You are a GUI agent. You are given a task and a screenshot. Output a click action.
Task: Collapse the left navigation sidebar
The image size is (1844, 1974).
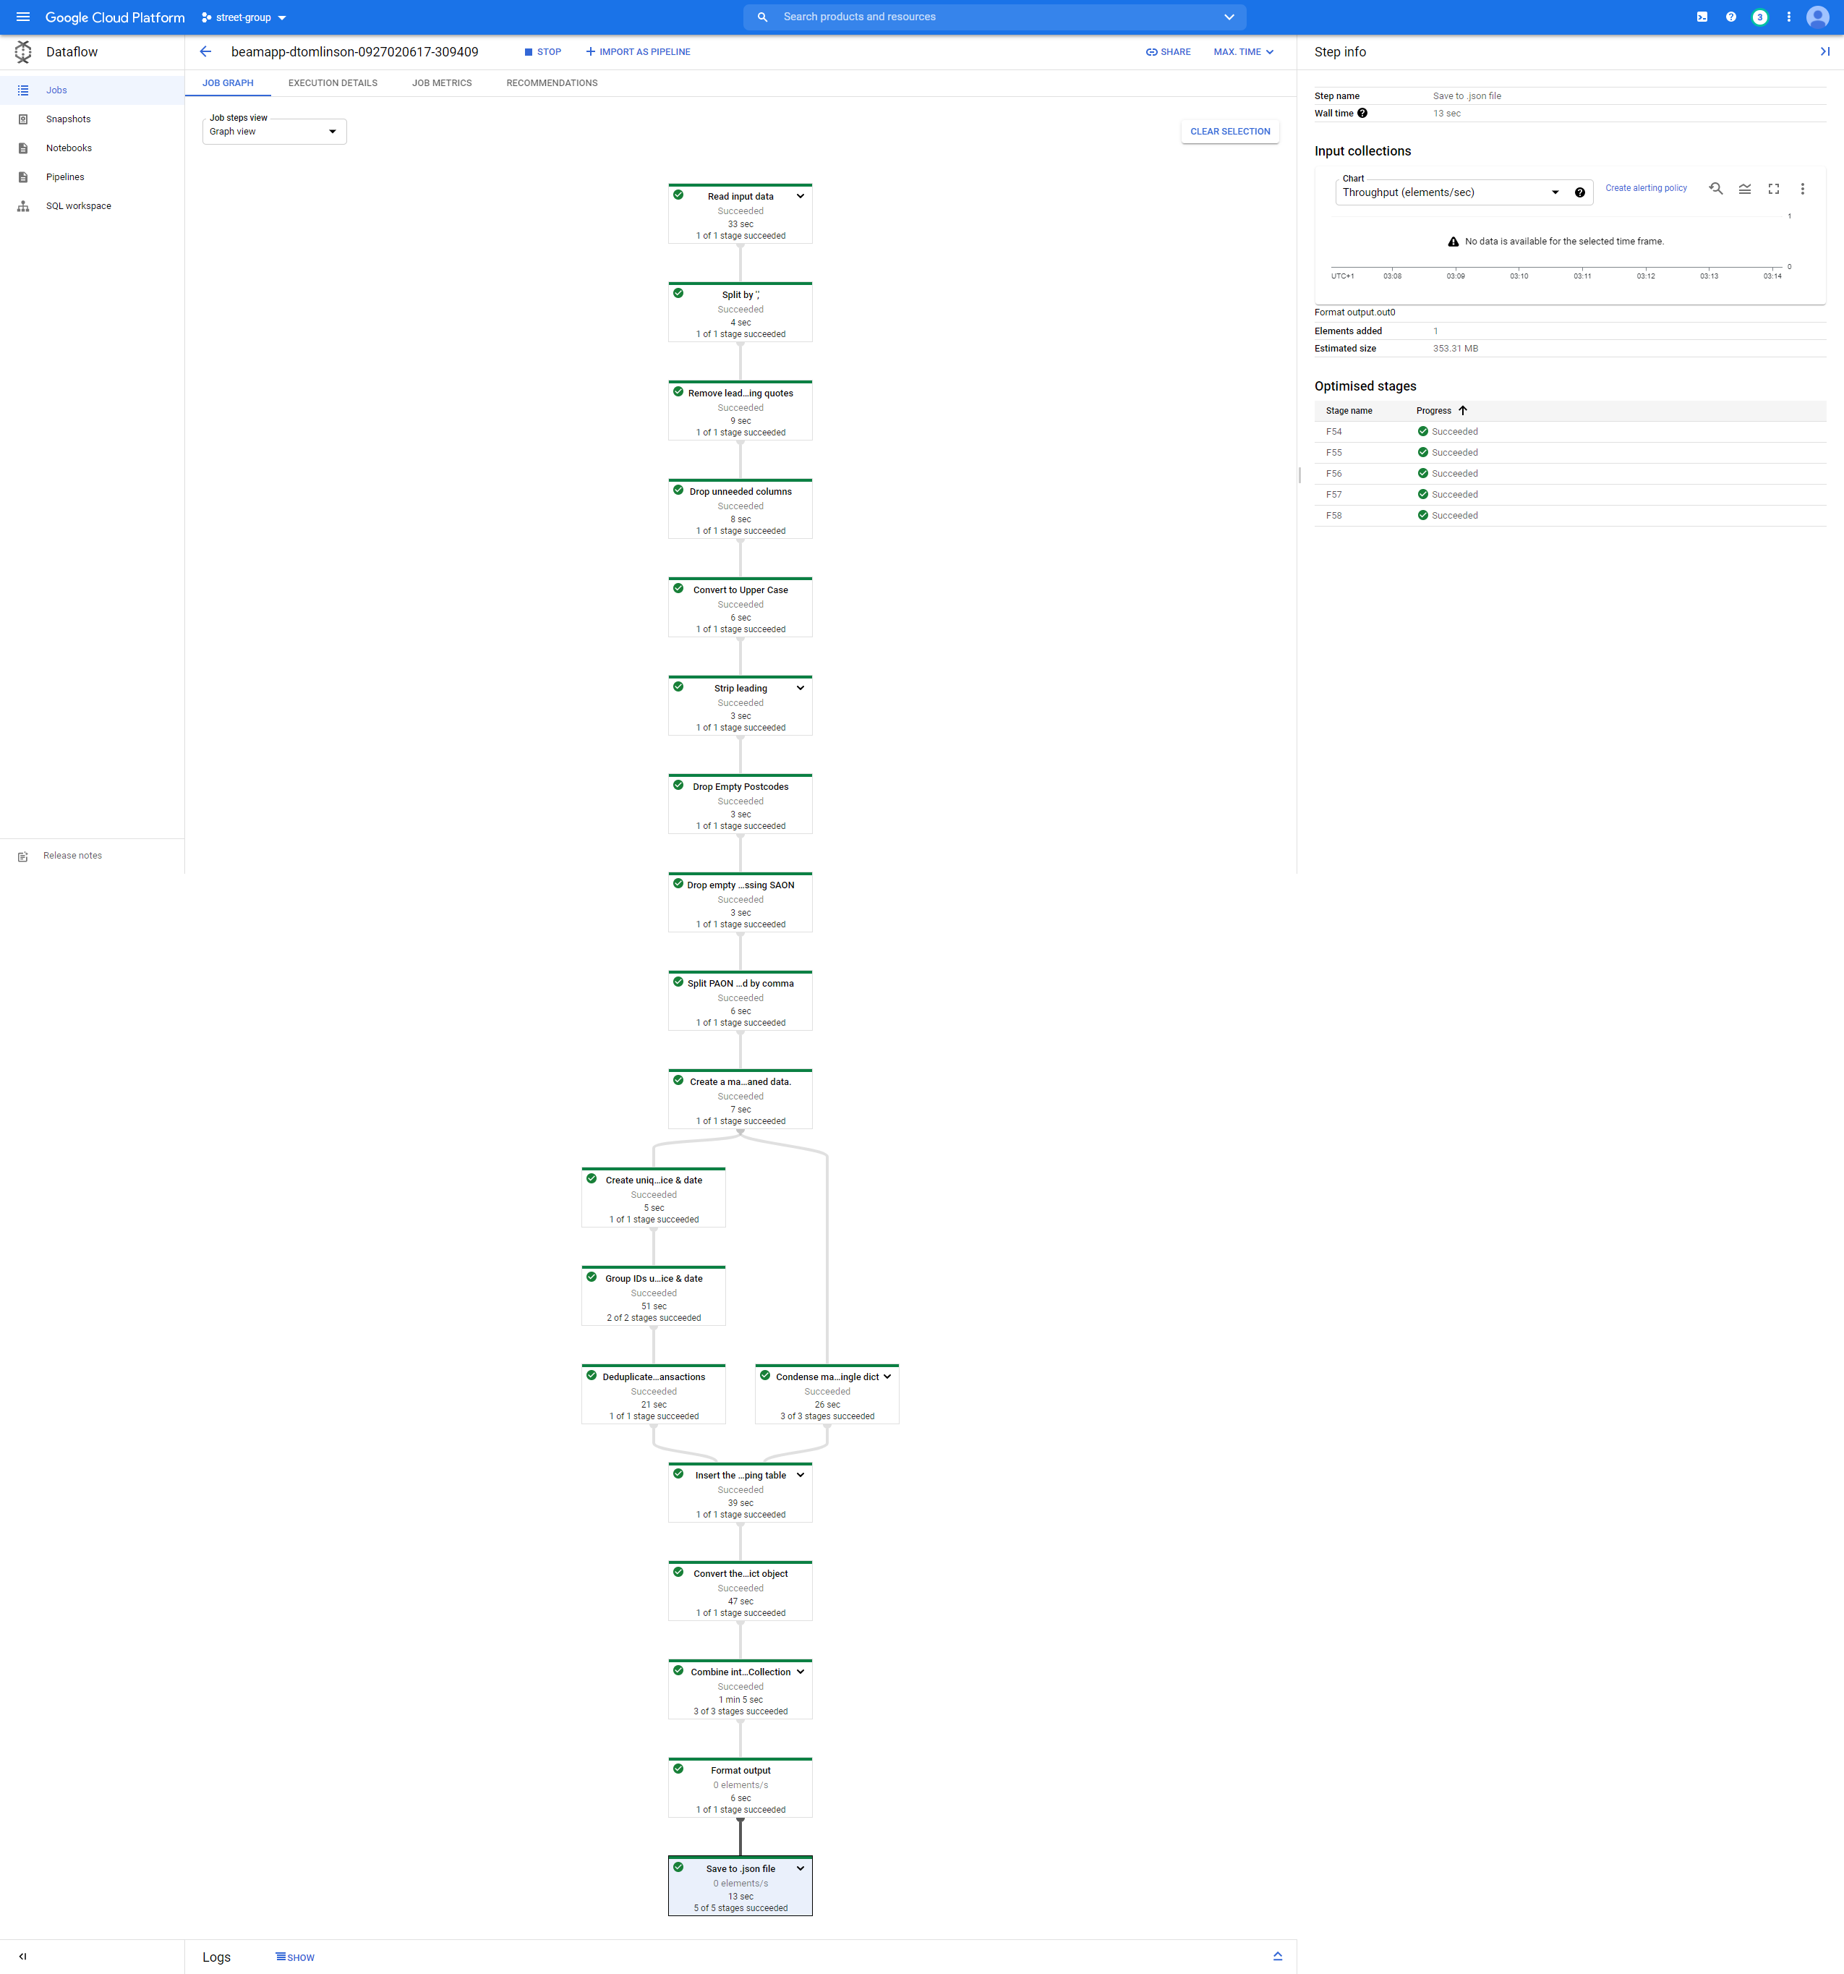tap(23, 1956)
